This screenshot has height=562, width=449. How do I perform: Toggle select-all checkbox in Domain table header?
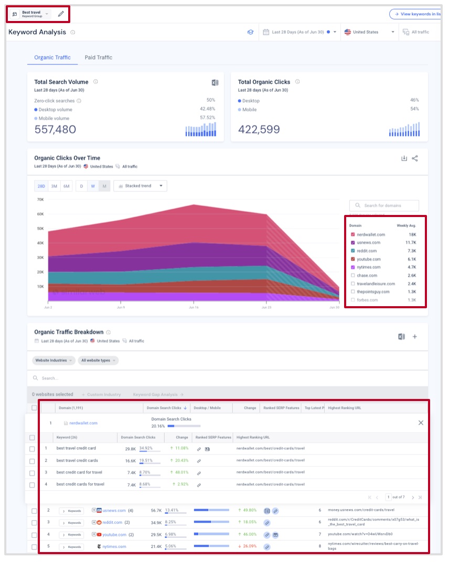click(x=34, y=408)
